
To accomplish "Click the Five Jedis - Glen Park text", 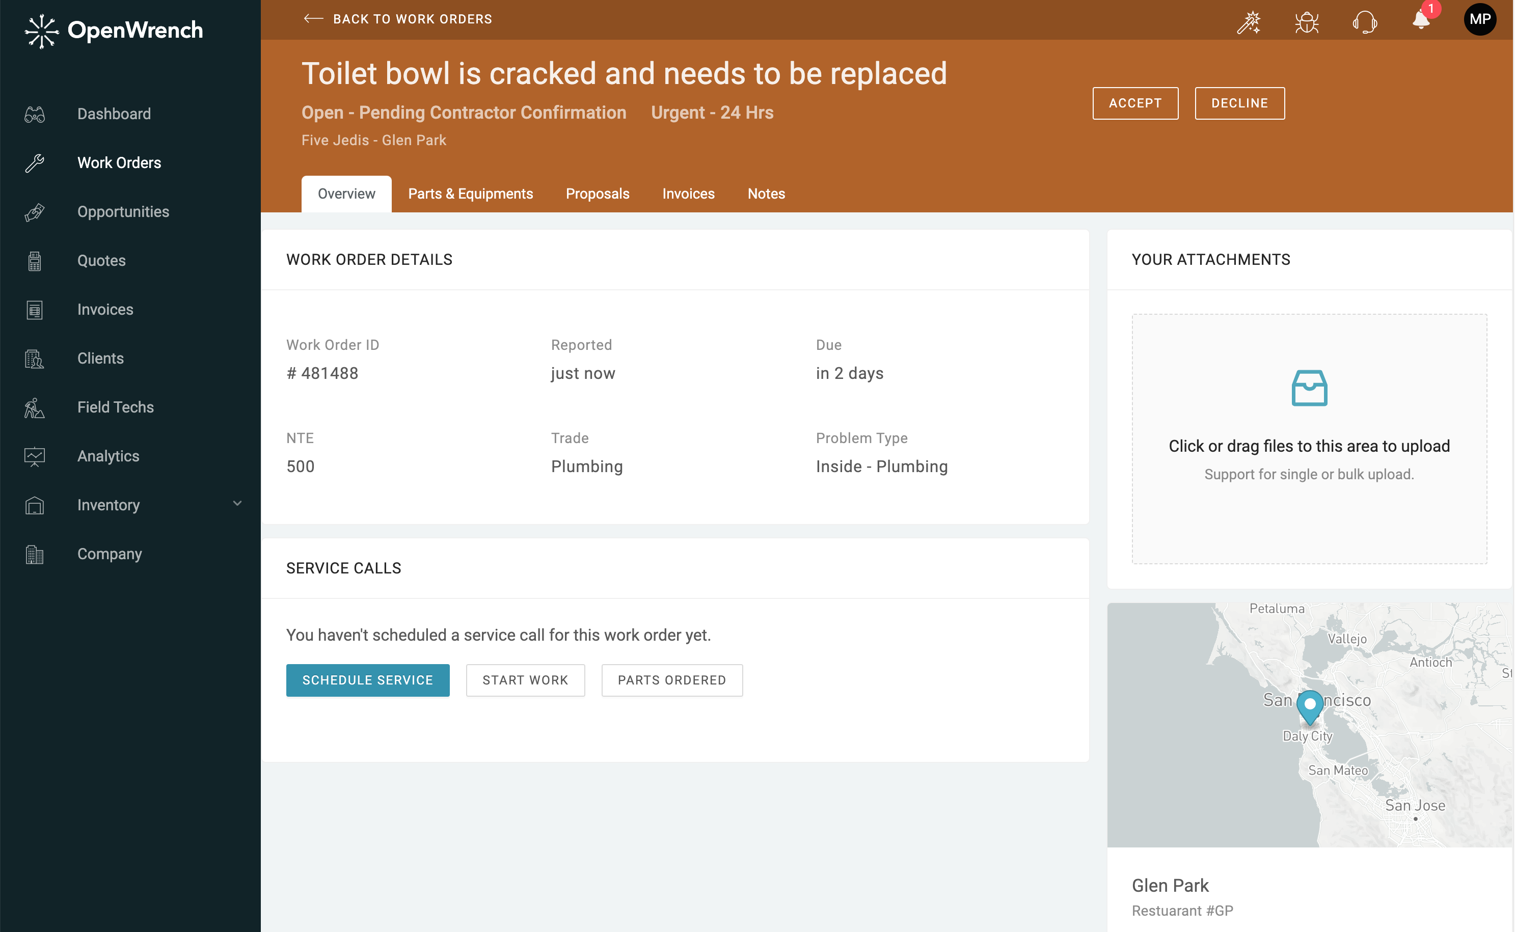I will click(373, 141).
